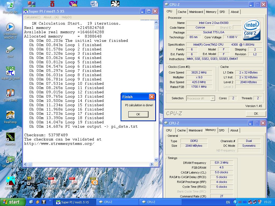Viewport: 275px width, 206px height.
Task: Click the xtremesystems.org URL text in Super PI
Action: [x=59, y=144]
